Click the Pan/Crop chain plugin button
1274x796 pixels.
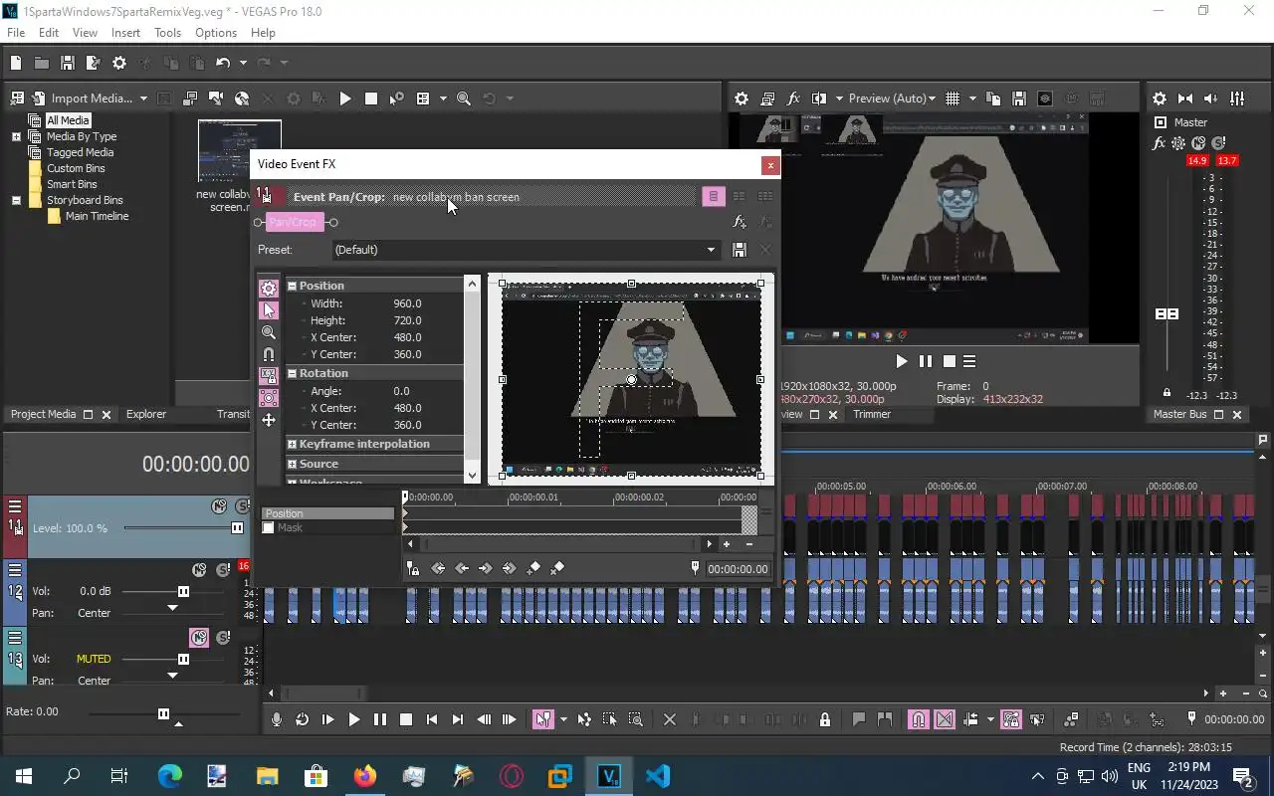click(x=295, y=222)
